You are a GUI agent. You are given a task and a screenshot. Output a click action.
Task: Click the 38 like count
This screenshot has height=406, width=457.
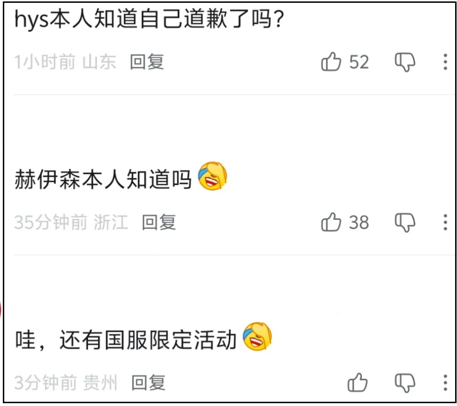point(359,222)
